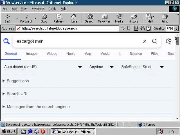Click the Browservice taskbar window button
This screenshot has width=180, height=135.
73,132
